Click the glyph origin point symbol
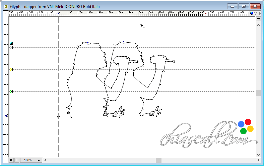264x166 pixels. tap(58, 117)
